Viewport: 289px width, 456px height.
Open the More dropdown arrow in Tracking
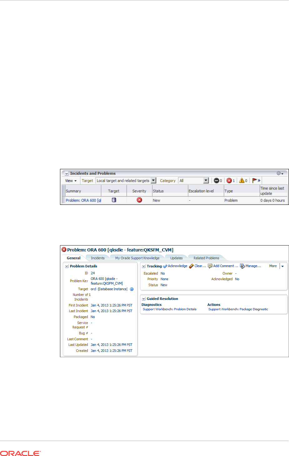coord(282,266)
